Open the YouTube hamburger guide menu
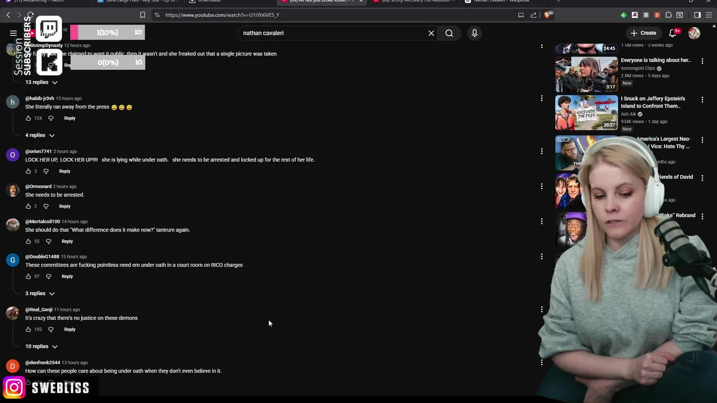 click(x=13, y=33)
